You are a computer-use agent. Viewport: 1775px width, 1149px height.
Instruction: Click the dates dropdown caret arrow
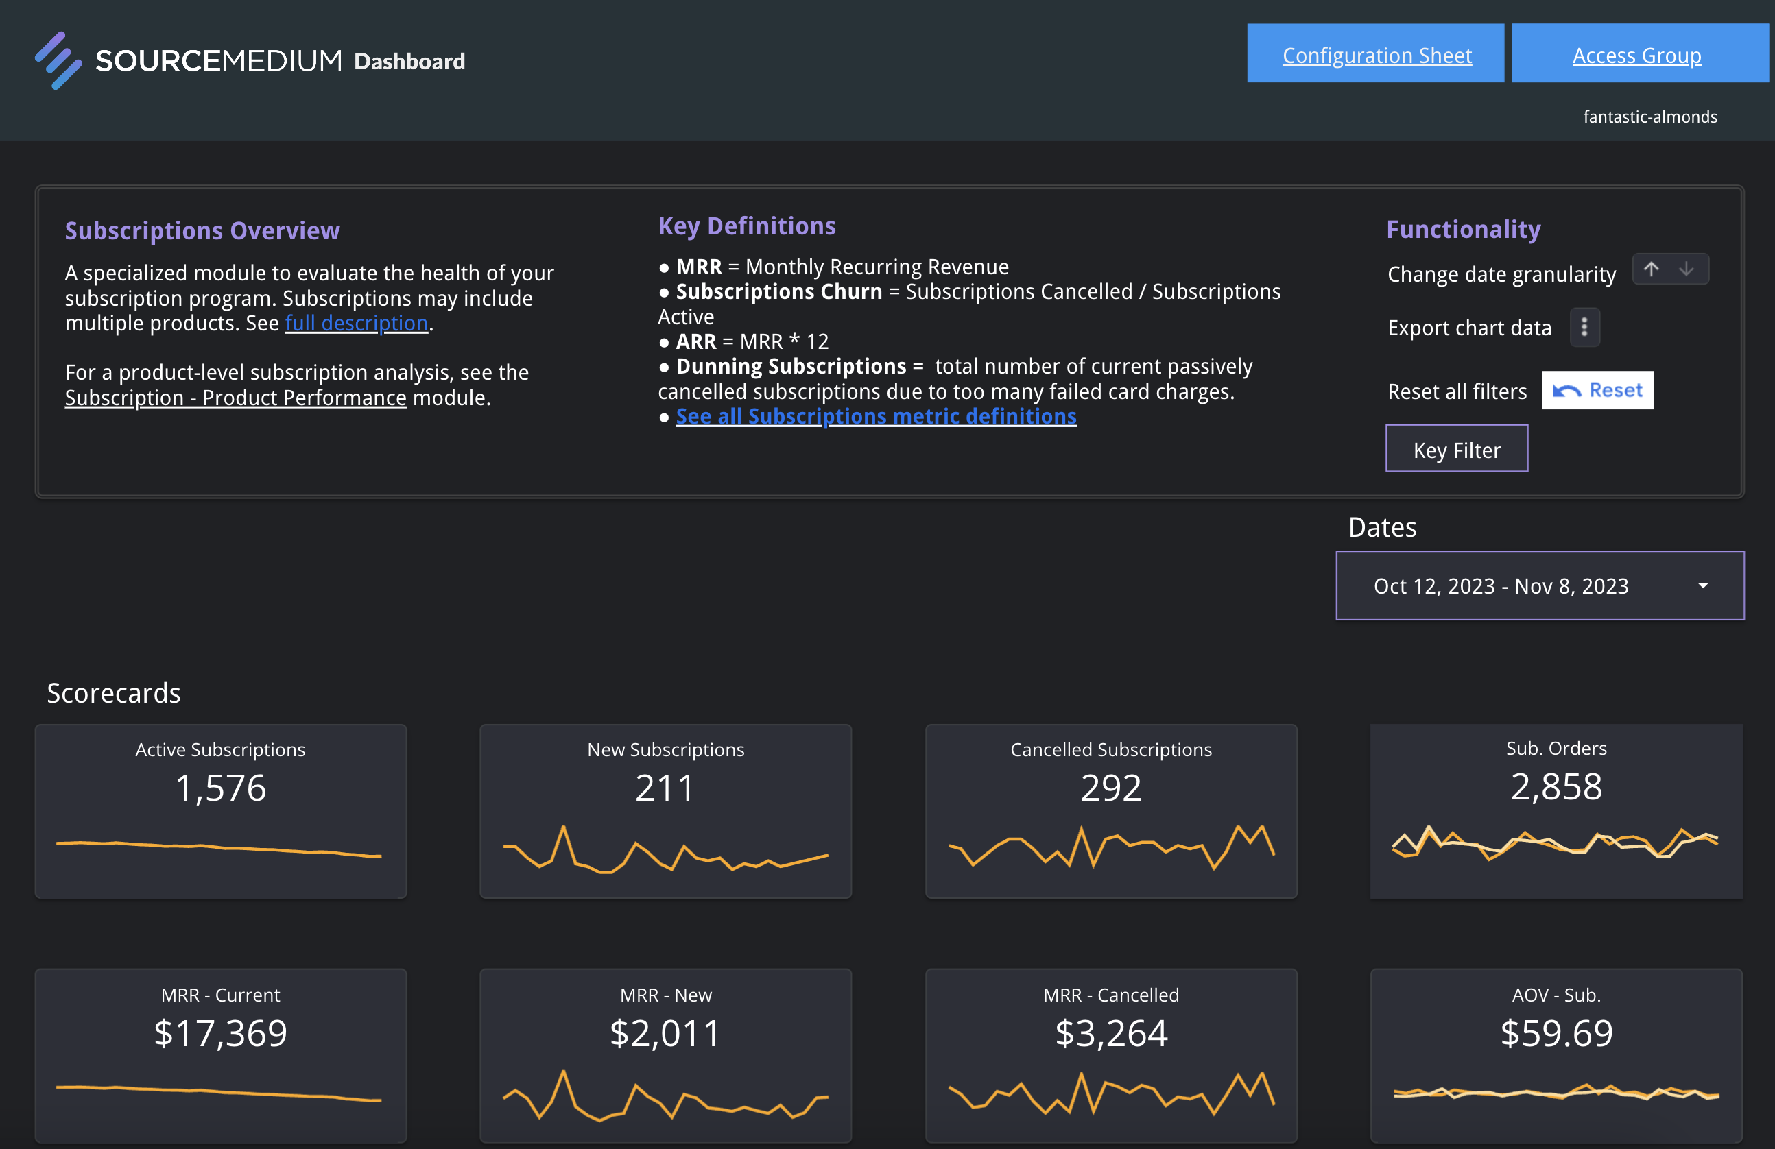[1703, 586]
